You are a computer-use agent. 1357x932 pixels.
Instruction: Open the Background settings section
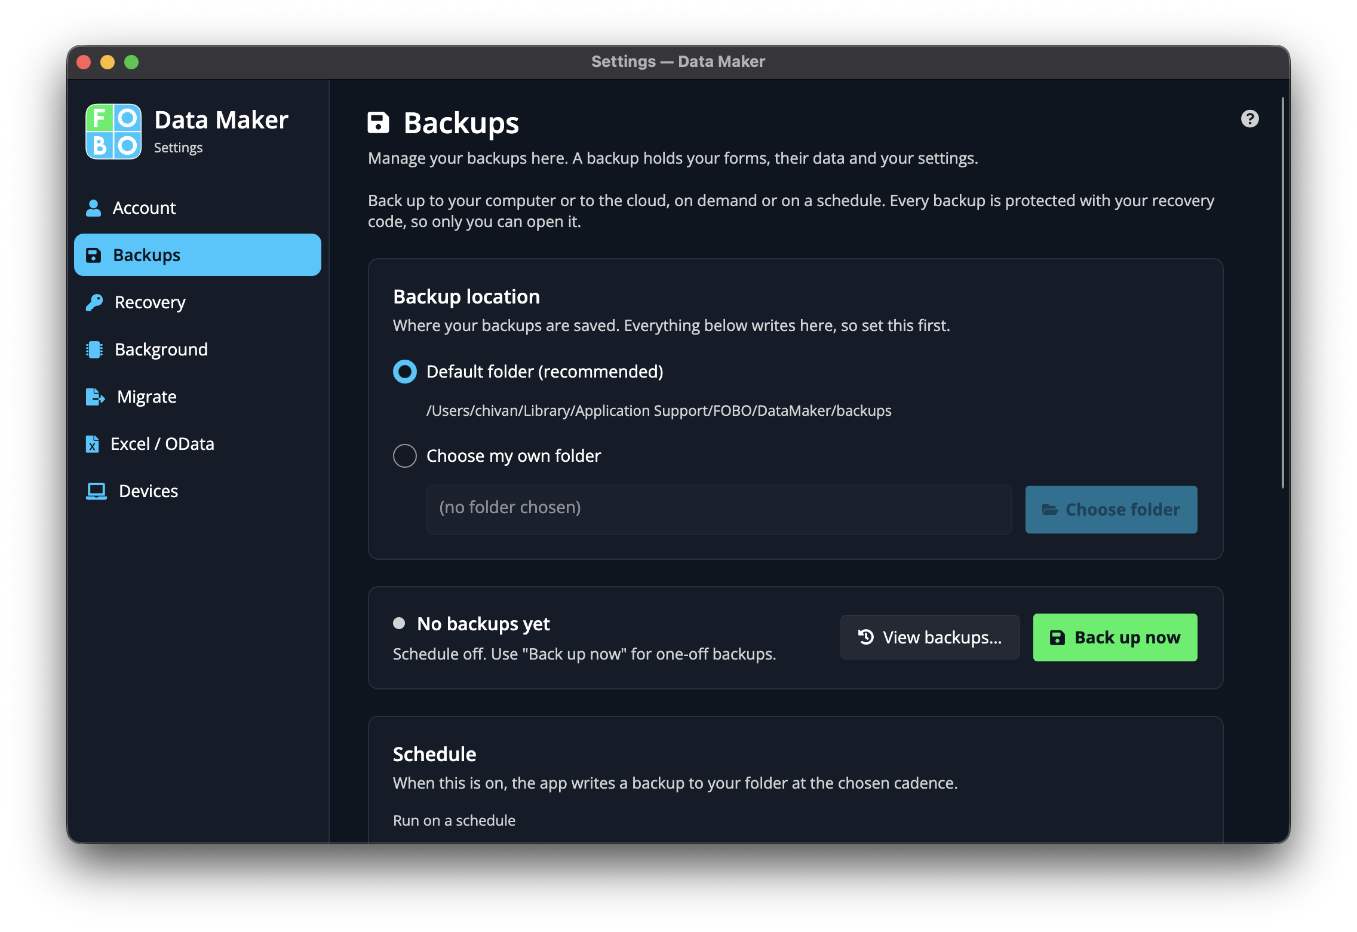tap(198, 349)
